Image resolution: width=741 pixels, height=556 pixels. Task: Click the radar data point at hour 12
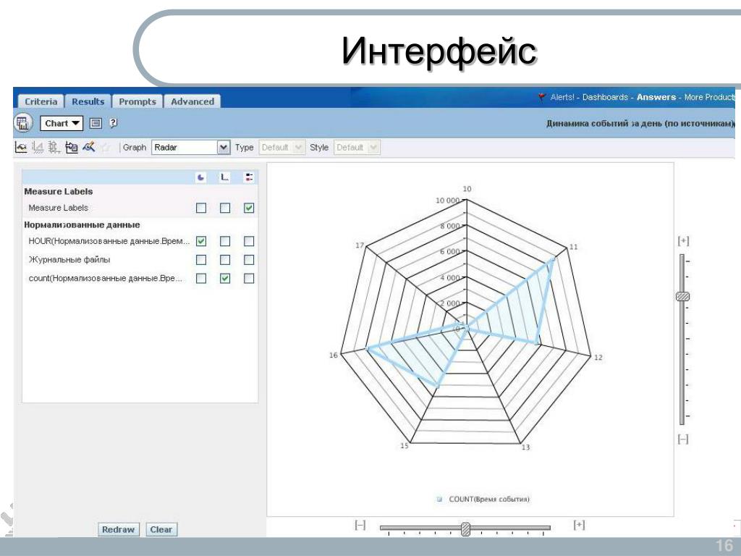[x=536, y=342]
